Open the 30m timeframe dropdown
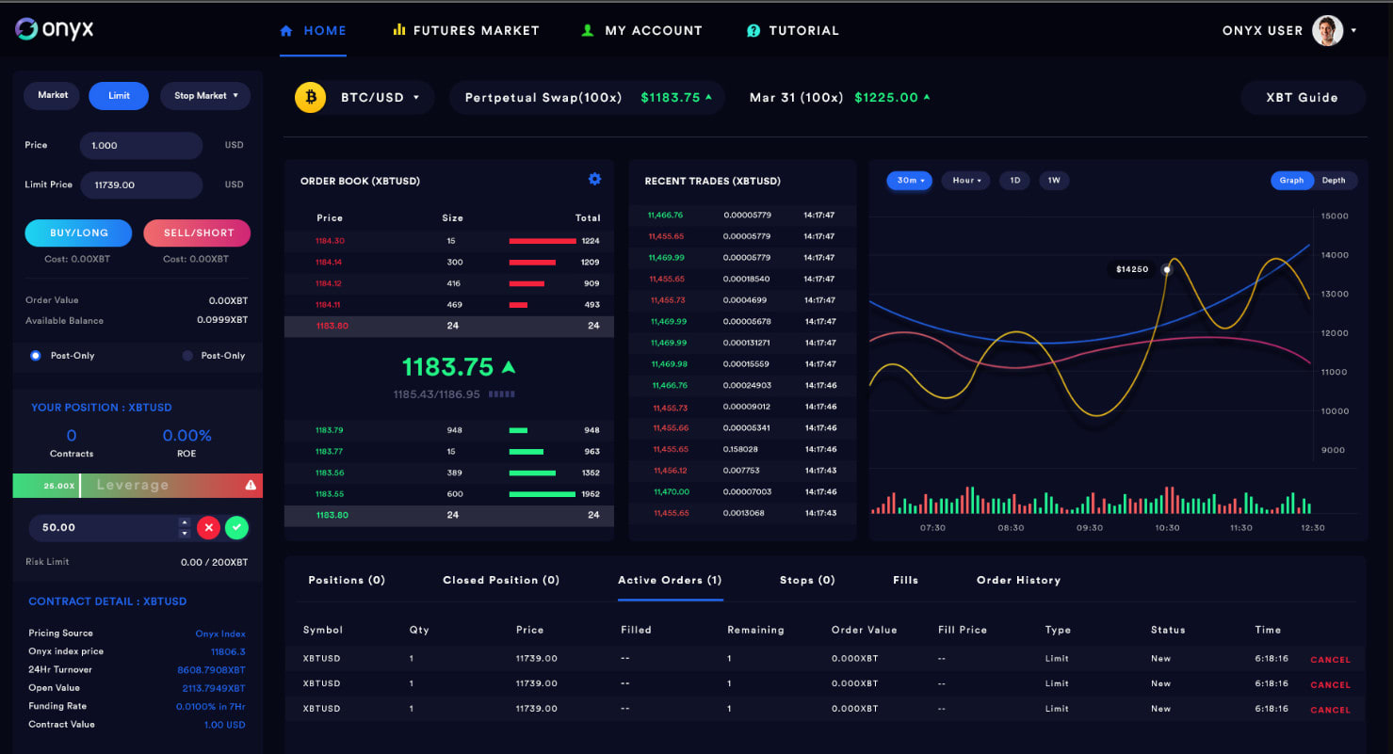 (x=909, y=180)
